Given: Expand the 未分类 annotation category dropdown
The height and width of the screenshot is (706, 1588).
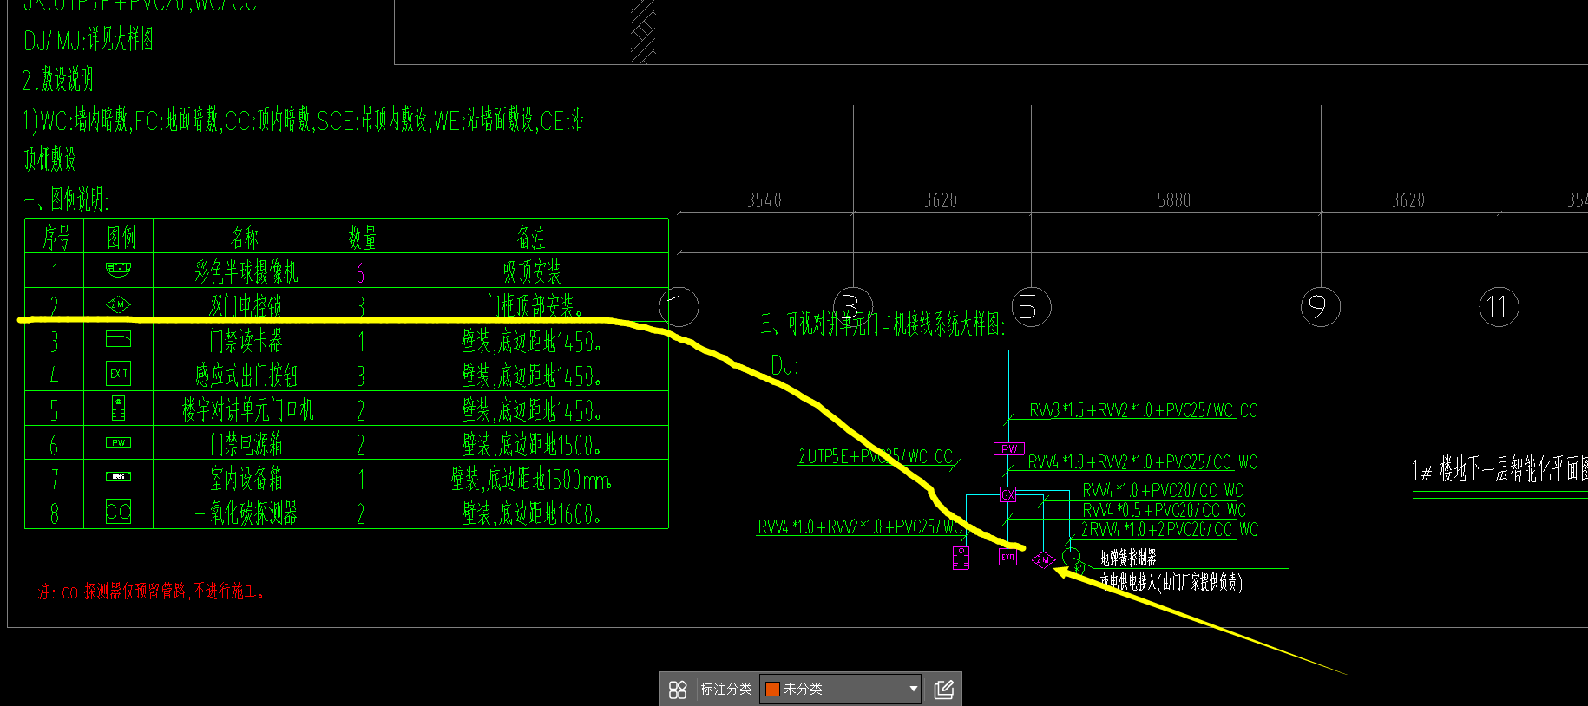Looking at the screenshot, I should 840,690.
